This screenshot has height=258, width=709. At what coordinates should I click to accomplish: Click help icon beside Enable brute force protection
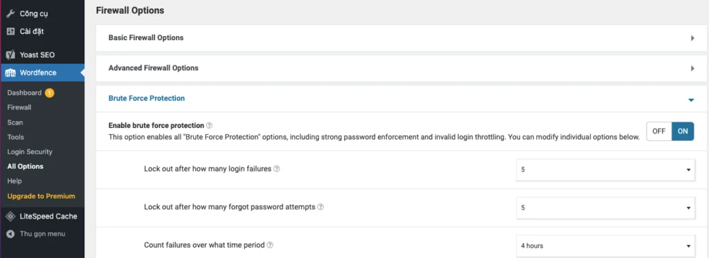click(x=209, y=126)
